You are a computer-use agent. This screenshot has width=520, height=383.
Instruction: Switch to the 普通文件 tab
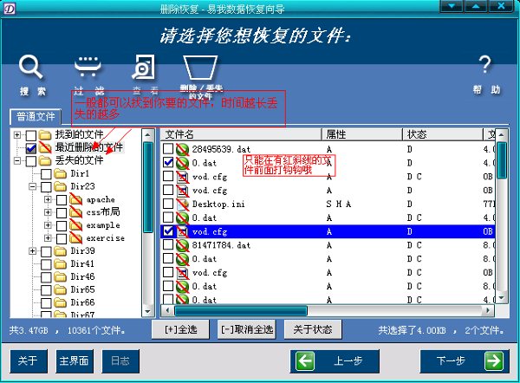pyautogui.click(x=36, y=116)
